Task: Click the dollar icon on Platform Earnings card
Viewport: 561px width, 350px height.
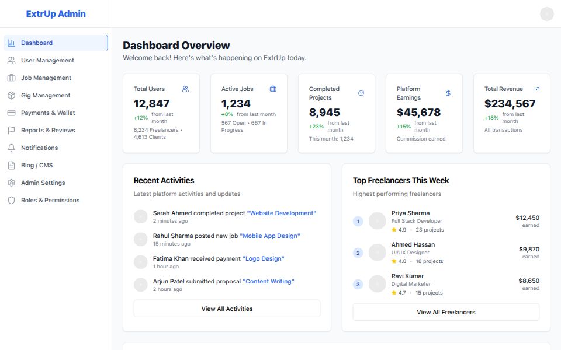Action: click(x=448, y=93)
